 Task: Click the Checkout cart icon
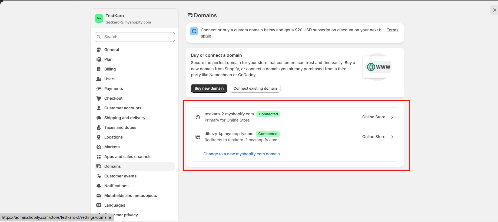[x=99, y=98]
